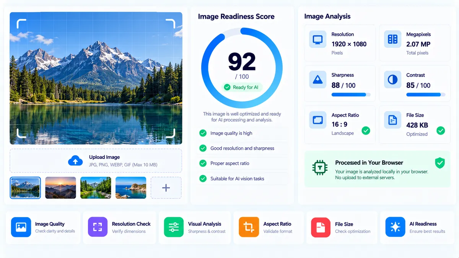This screenshot has height=258, width=459.
Task: Click the Sharpness 88 progress bar
Action: (351, 94)
